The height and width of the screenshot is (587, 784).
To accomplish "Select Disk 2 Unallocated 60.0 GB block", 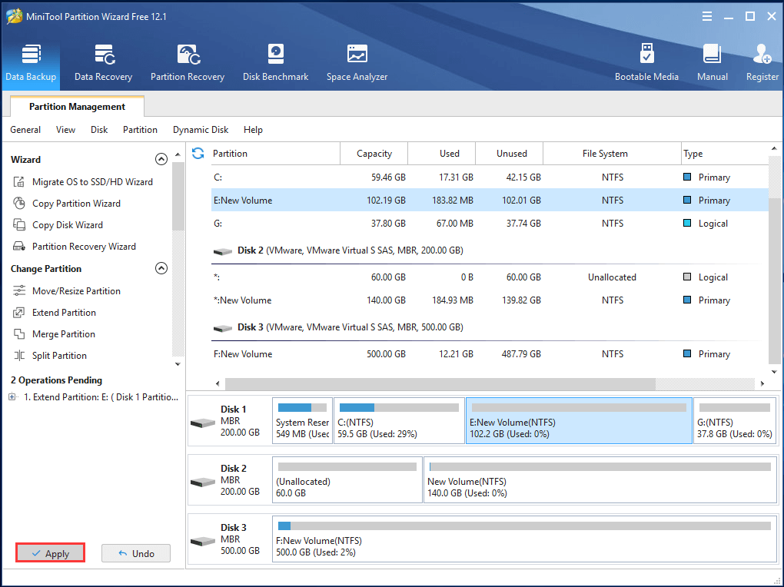I will (x=347, y=479).
